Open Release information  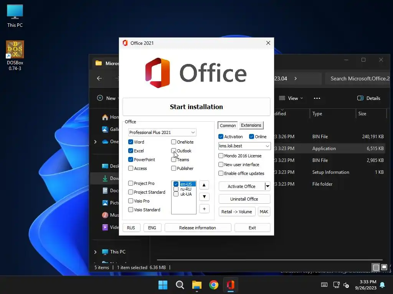click(198, 228)
